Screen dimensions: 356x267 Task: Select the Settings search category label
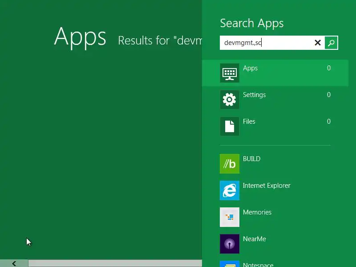pyautogui.click(x=254, y=95)
